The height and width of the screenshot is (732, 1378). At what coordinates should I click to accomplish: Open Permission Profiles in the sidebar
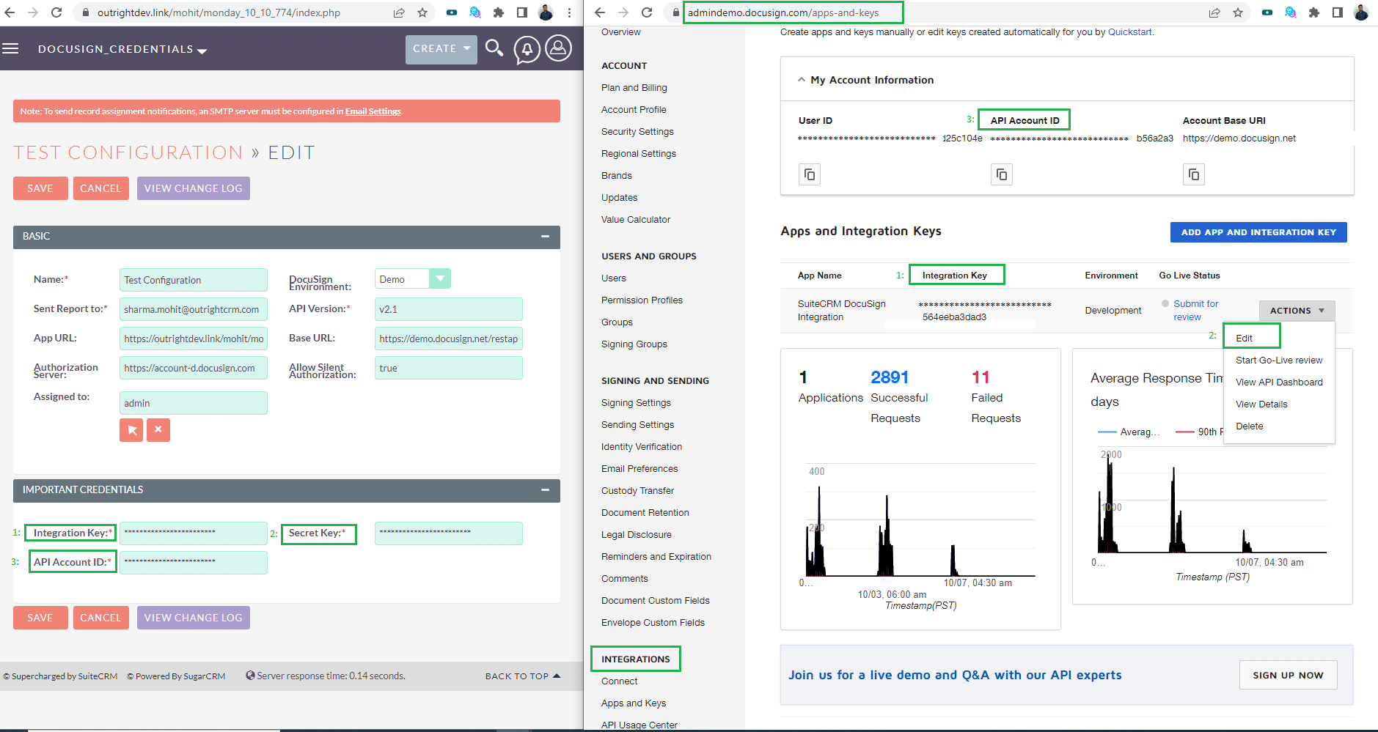[642, 300]
